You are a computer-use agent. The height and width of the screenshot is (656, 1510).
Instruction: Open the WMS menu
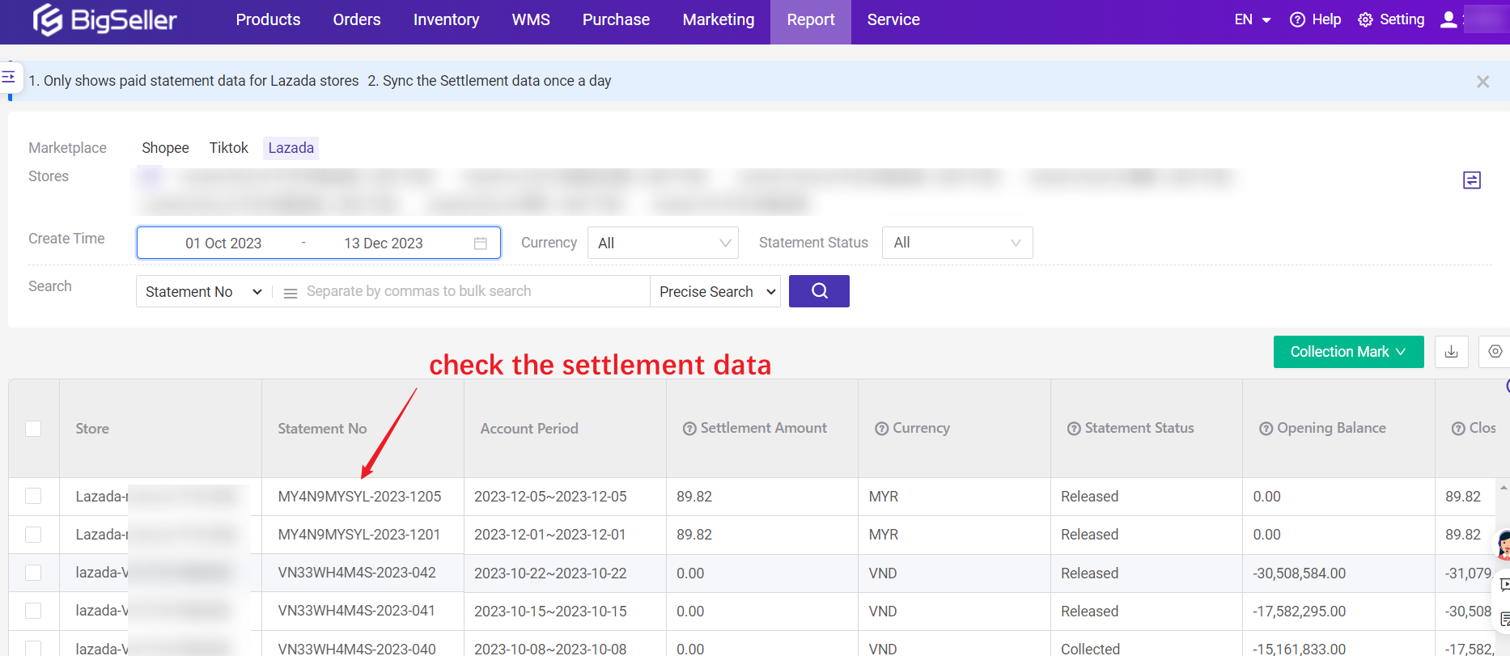coord(531,19)
